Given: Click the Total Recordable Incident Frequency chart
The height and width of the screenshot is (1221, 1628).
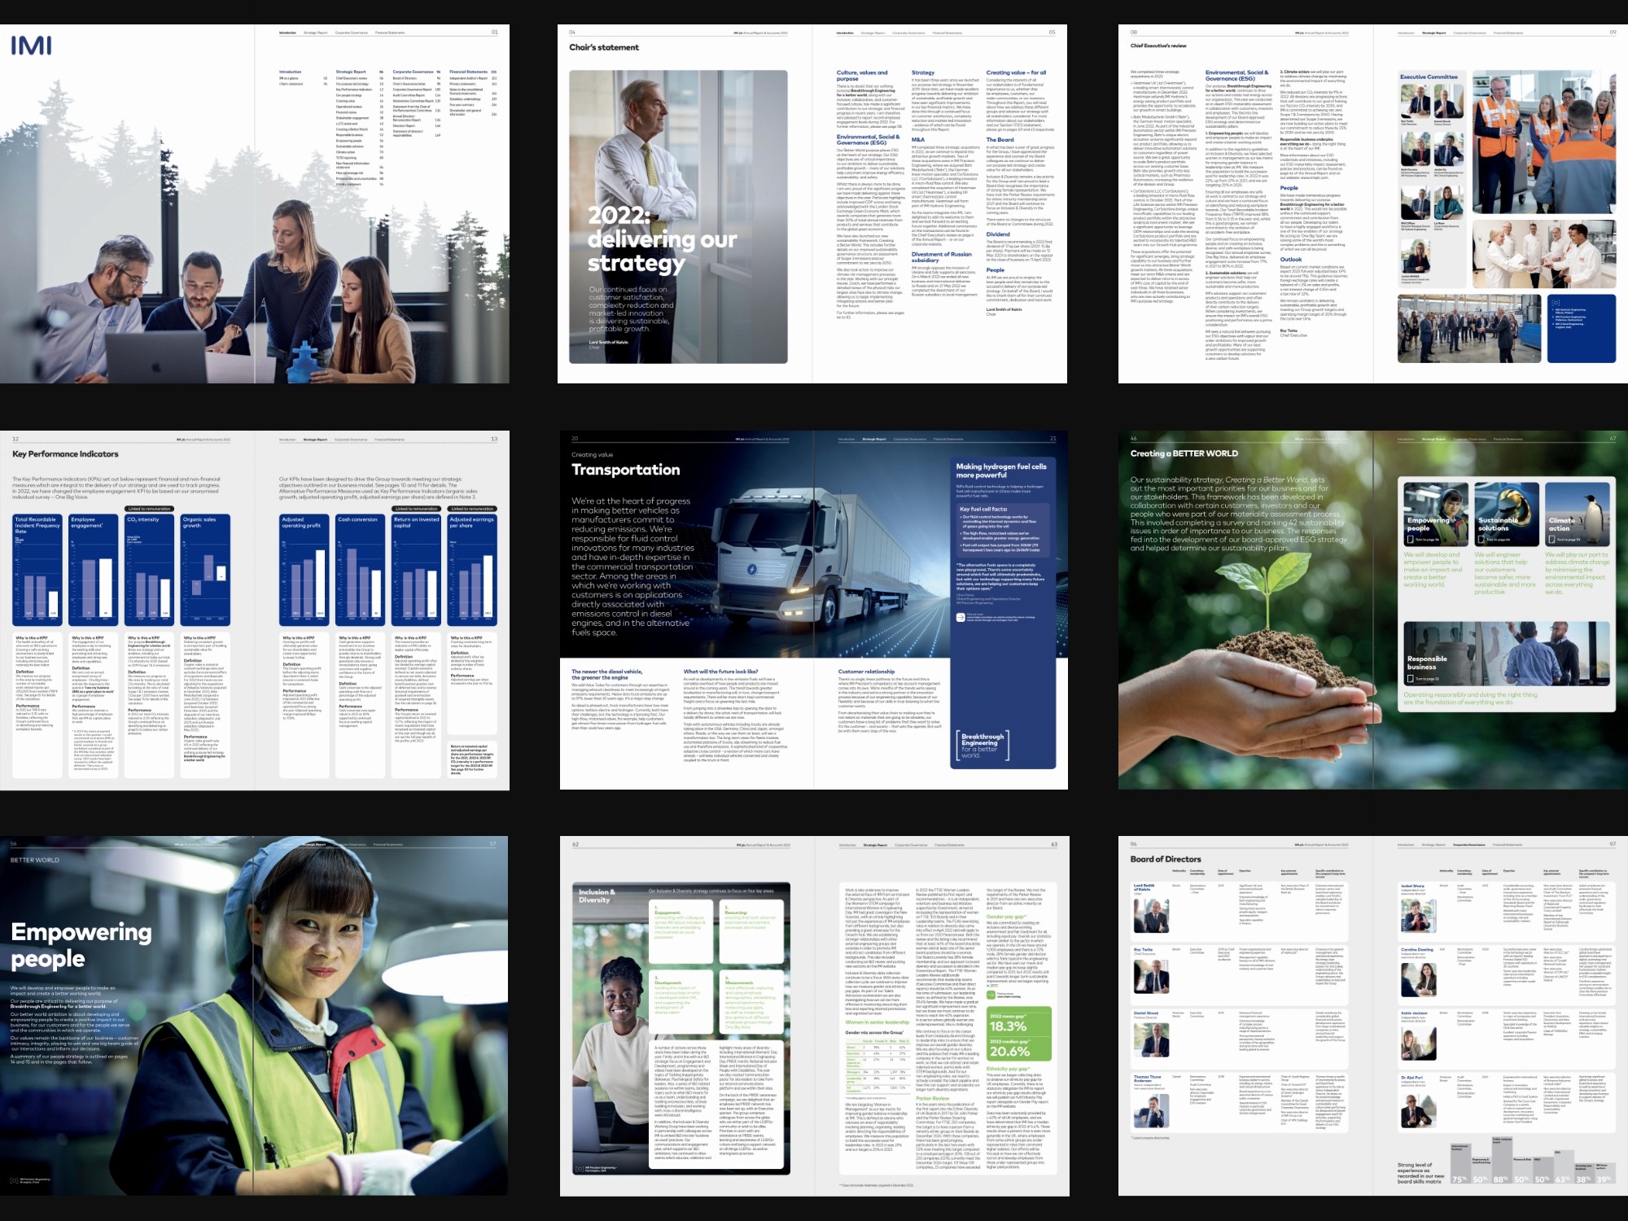Looking at the screenshot, I should 37,570.
